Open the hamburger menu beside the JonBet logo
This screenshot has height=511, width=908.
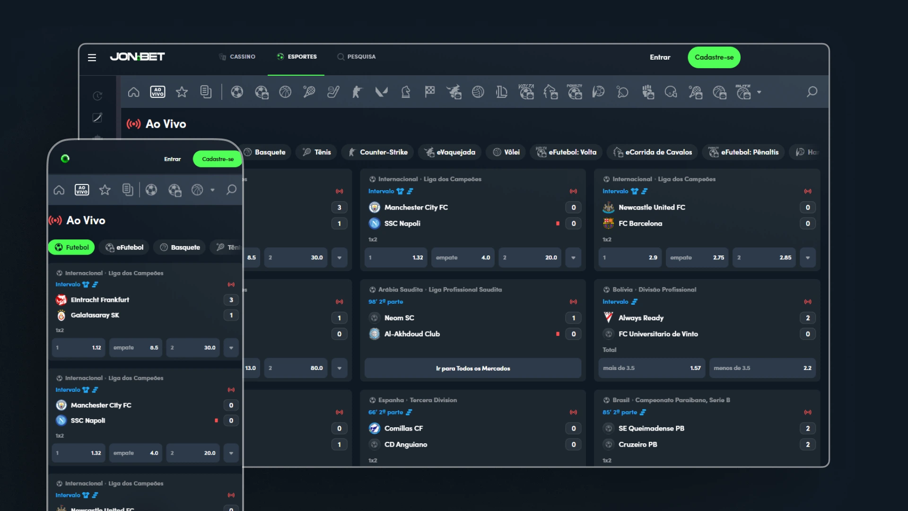pyautogui.click(x=92, y=57)
